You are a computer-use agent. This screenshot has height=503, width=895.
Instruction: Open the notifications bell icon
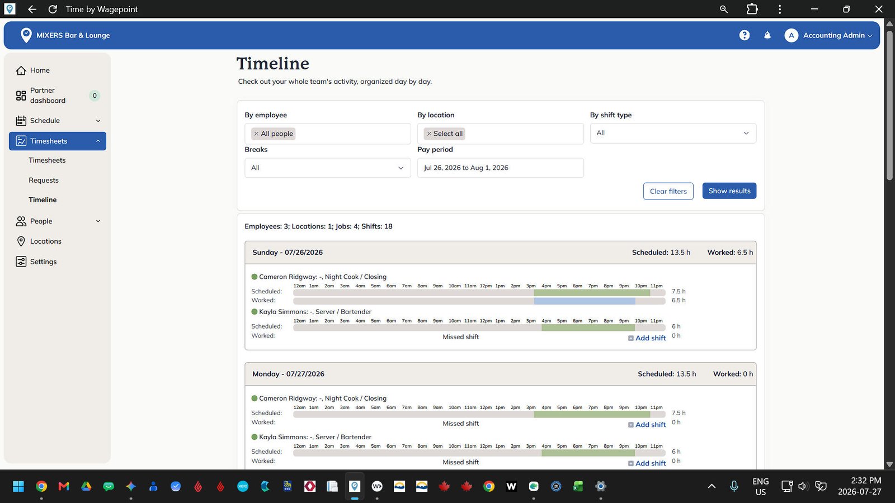[x=767, y=35]
